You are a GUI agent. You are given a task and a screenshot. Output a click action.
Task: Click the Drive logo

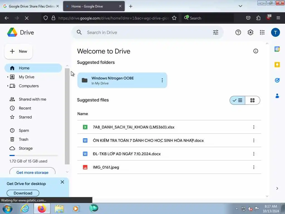coord(21,32)
